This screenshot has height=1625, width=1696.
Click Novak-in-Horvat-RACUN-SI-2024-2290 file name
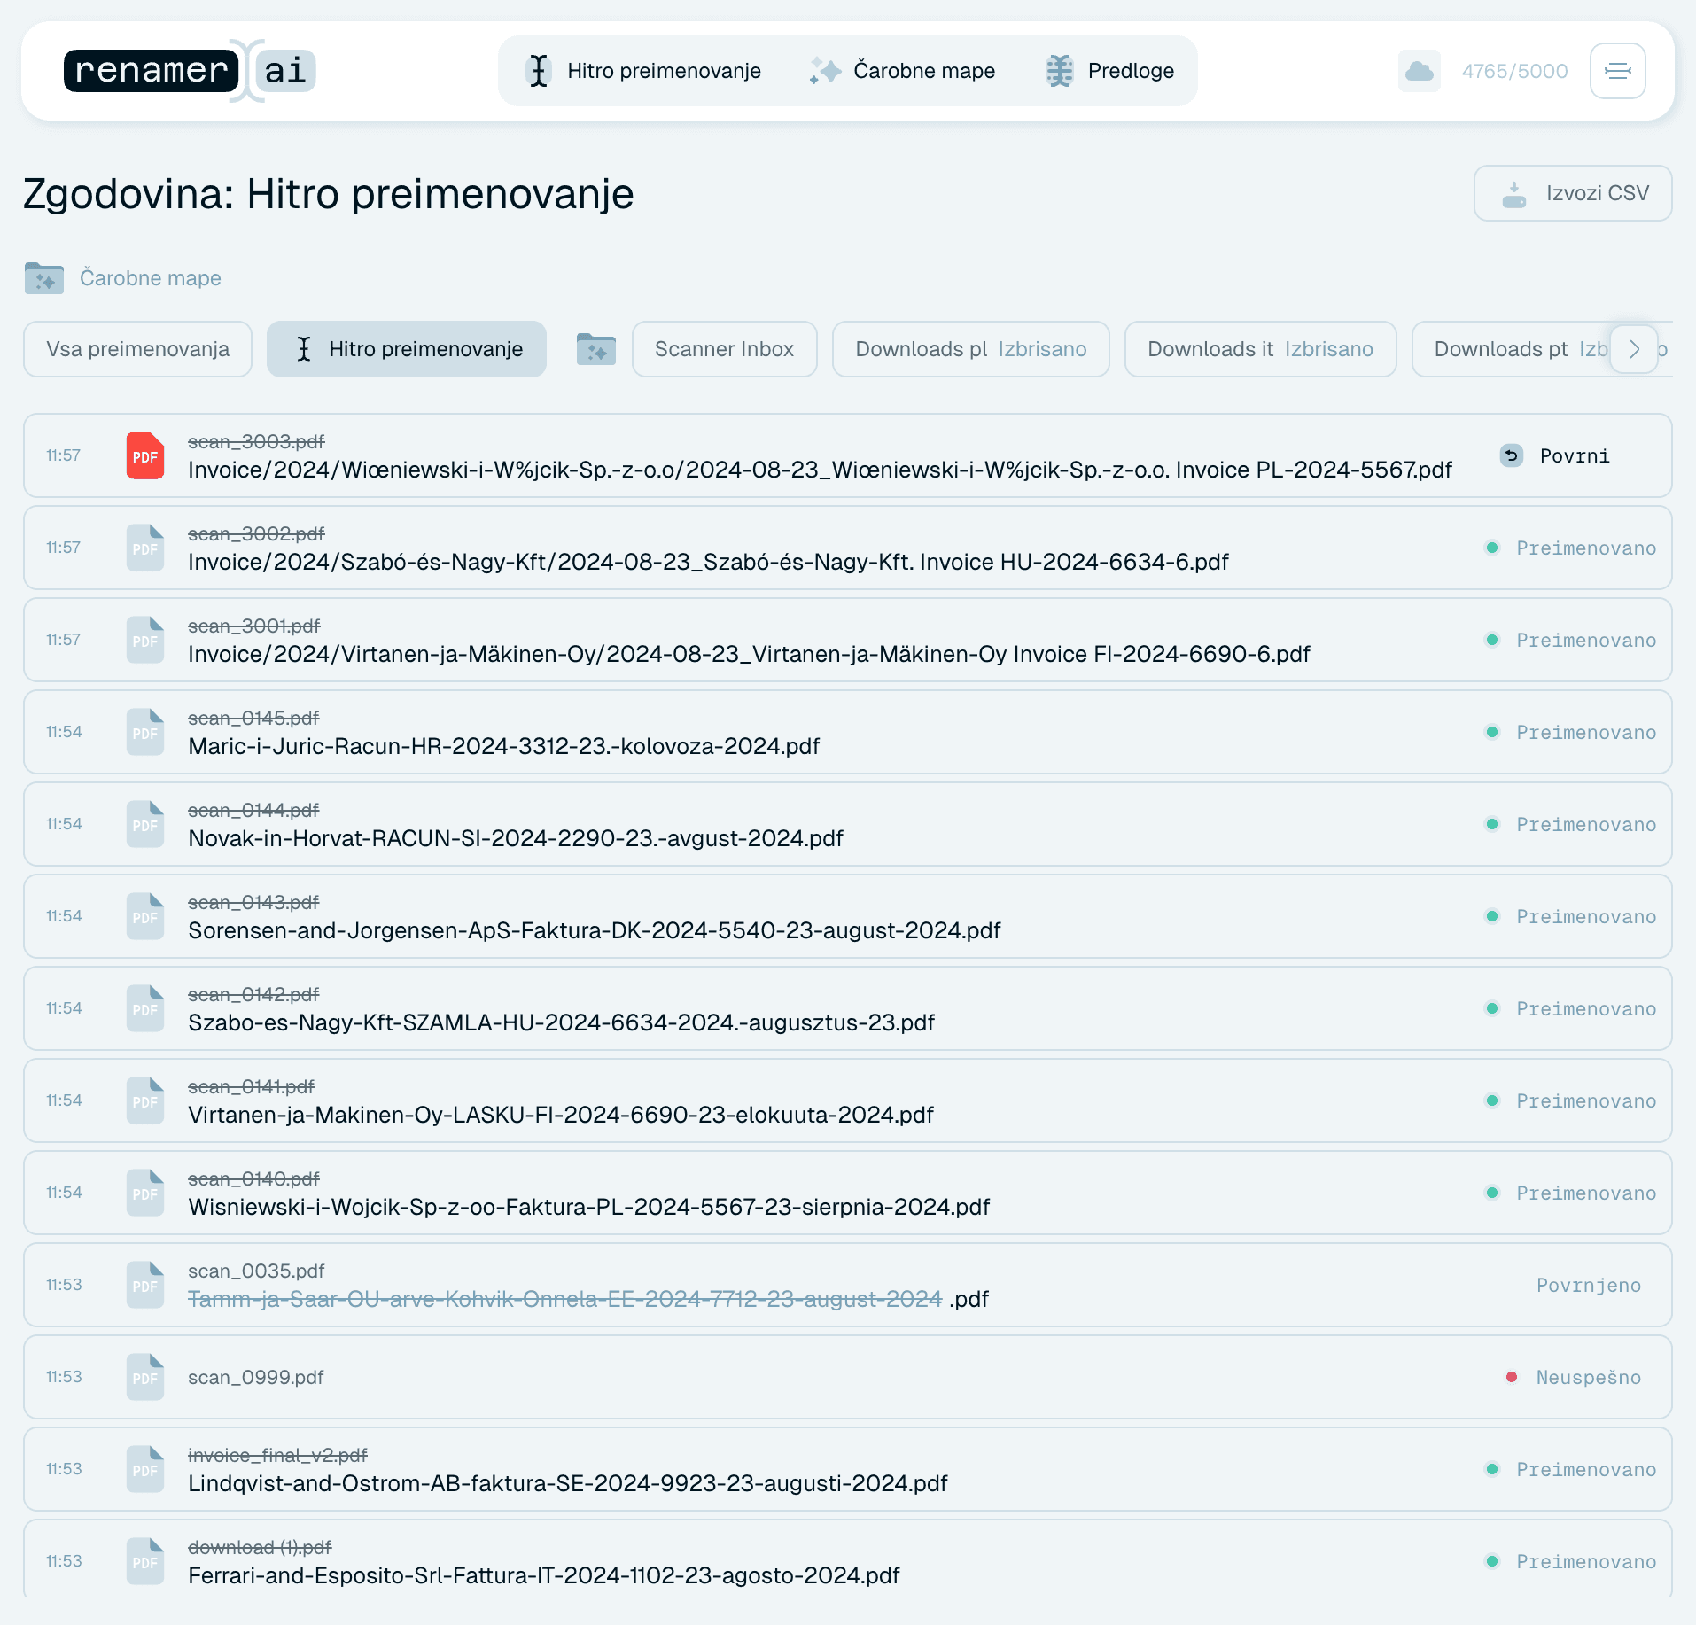(x=516, y=838)
